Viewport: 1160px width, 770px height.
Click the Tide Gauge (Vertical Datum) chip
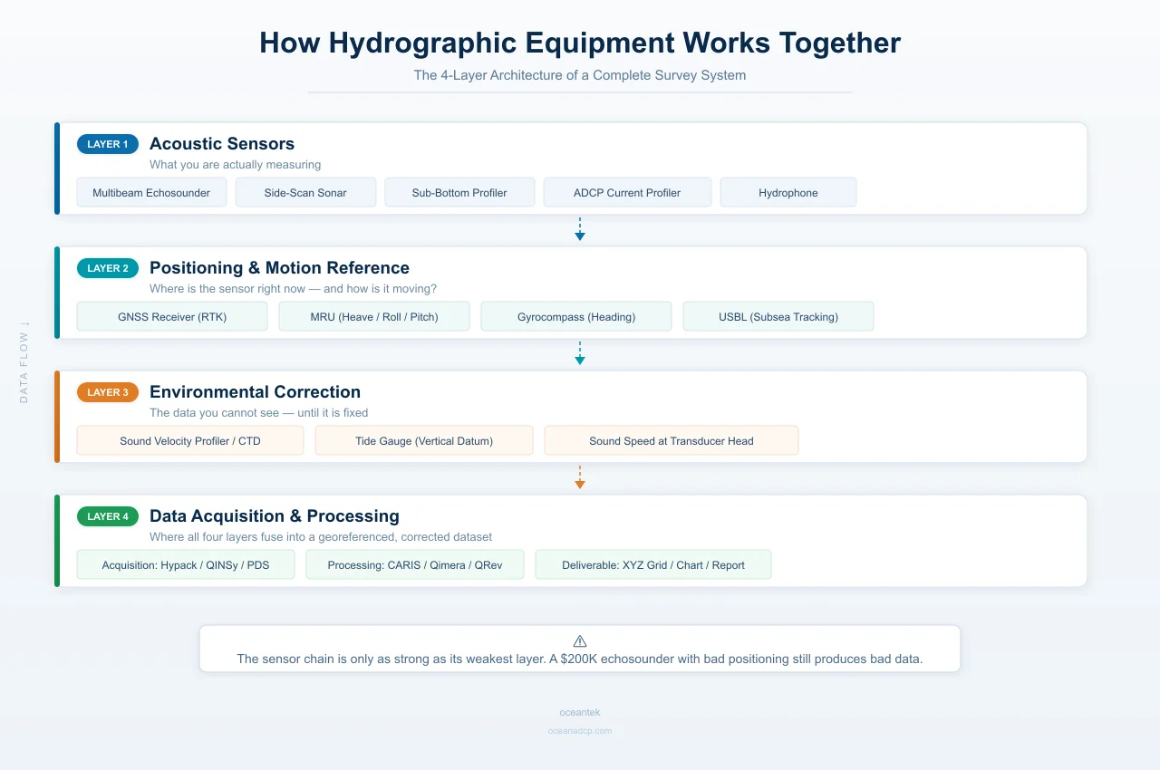(424, 440)
